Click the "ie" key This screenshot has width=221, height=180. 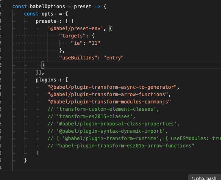(77, 43)
